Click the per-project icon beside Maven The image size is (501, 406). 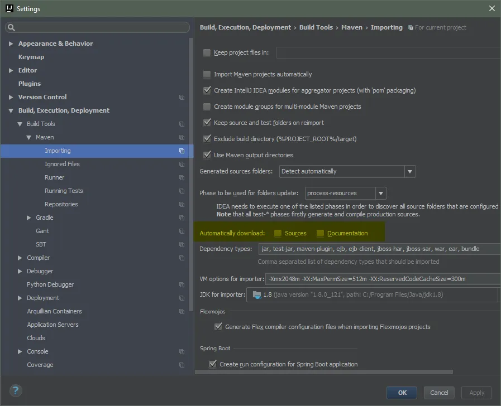(182, 137)
